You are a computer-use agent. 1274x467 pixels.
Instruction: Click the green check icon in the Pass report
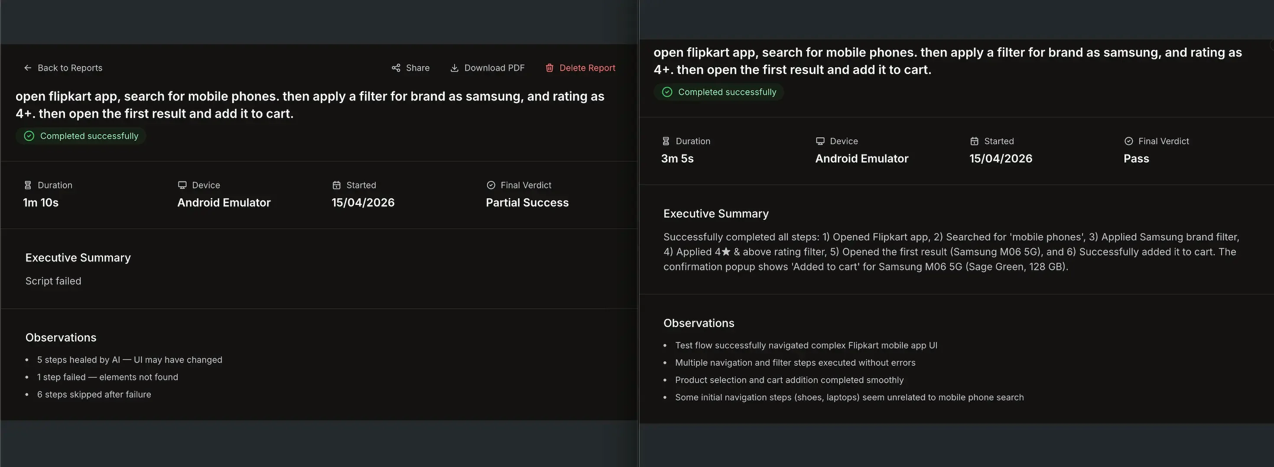pos(667,92)
